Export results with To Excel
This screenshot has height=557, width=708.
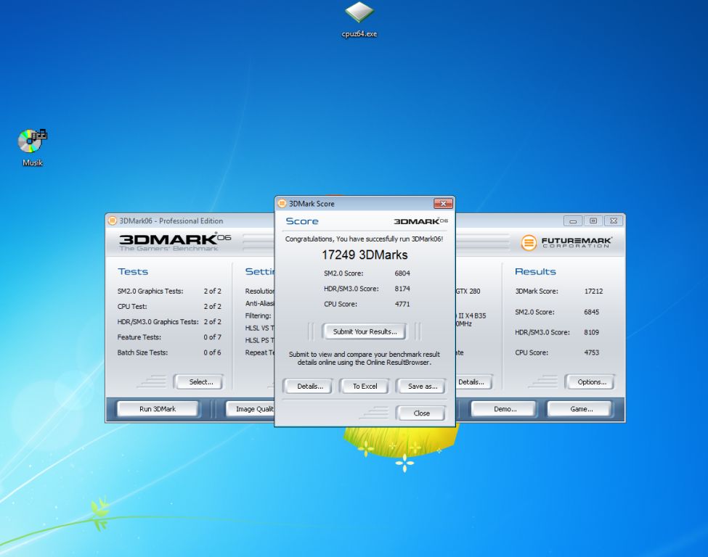[x=365, y=386]
